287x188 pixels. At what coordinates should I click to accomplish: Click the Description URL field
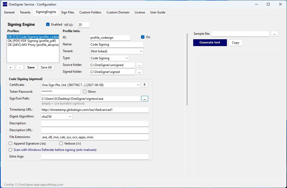point(95,130)
